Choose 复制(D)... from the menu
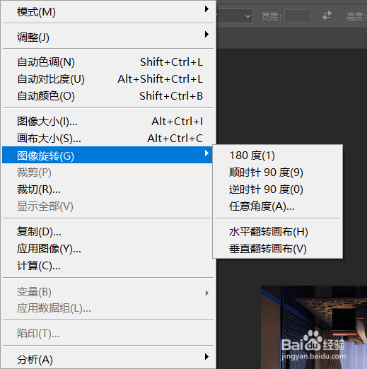The width and height of the screenshot is (367, 369). coord(108,232)
